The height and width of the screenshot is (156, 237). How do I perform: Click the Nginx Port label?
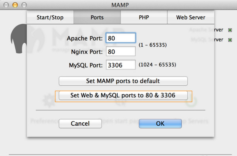coord(87,52)
